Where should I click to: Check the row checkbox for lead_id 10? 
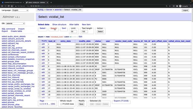40,69
